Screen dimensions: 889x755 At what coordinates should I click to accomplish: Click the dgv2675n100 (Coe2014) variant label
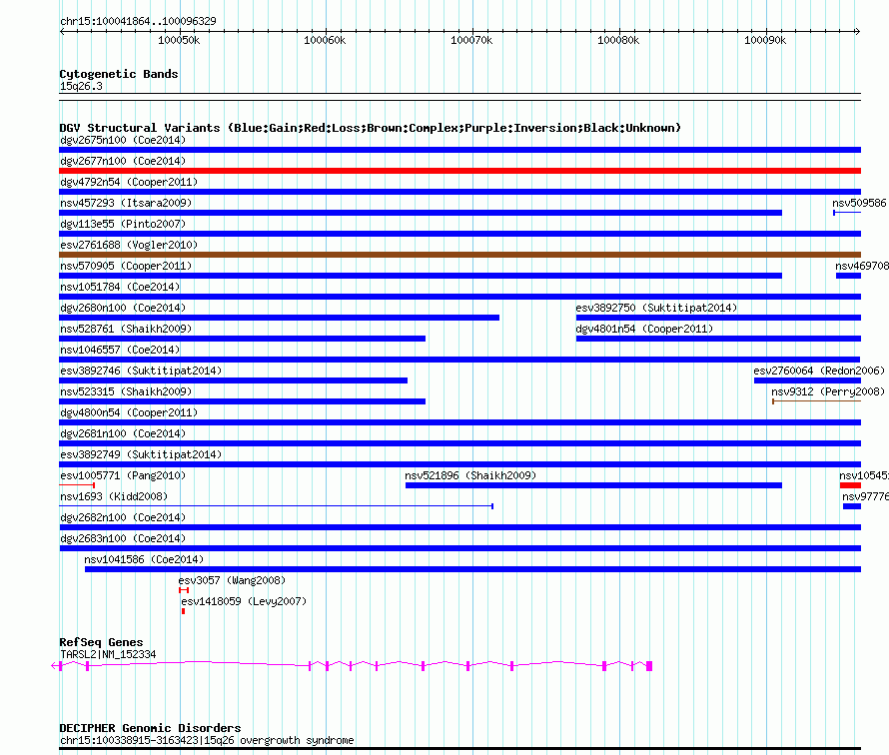click(123, 140)
